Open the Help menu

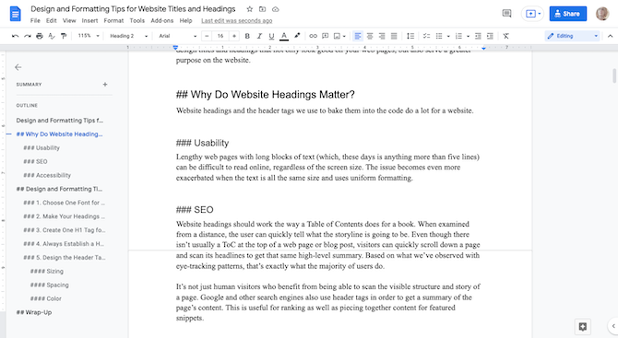coord(185,21)
